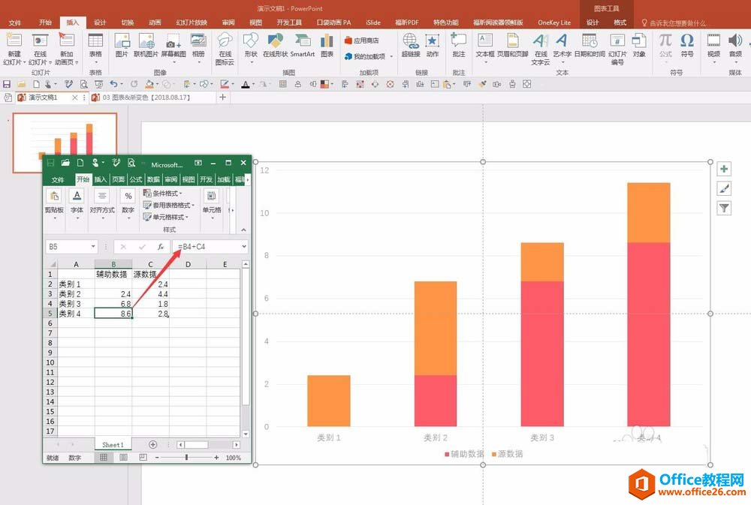This screenshot has width=751, height=505.
Task: Click the 辅助数据 legend swatch
Action: (447, 454)
